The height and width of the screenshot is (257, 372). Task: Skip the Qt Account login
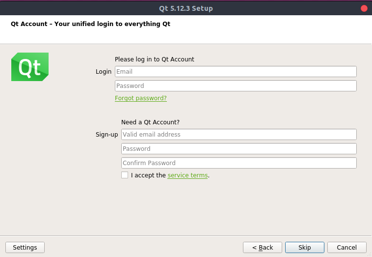tap(305, 248)
